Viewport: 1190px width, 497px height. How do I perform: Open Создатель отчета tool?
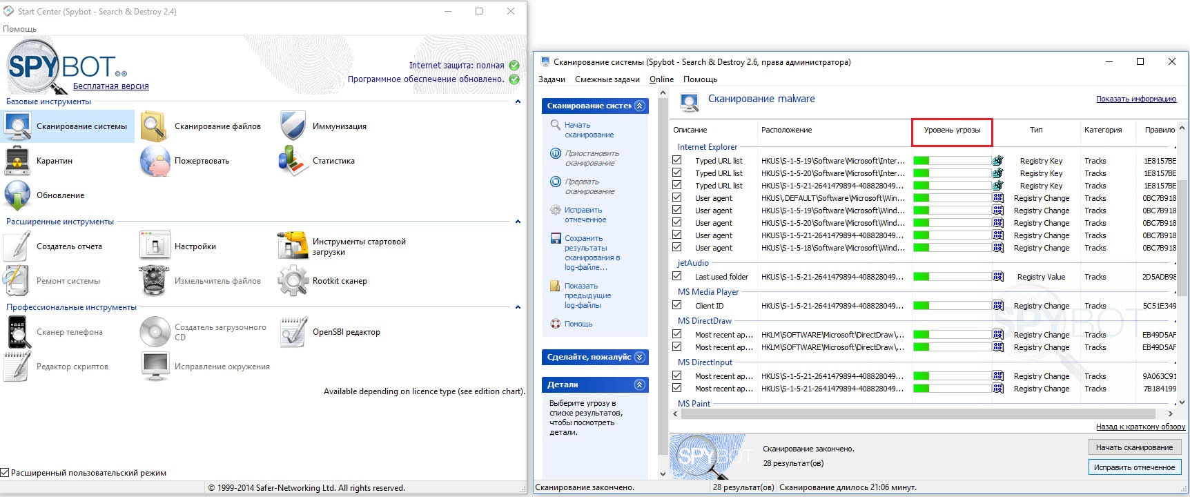pos(53,246)
